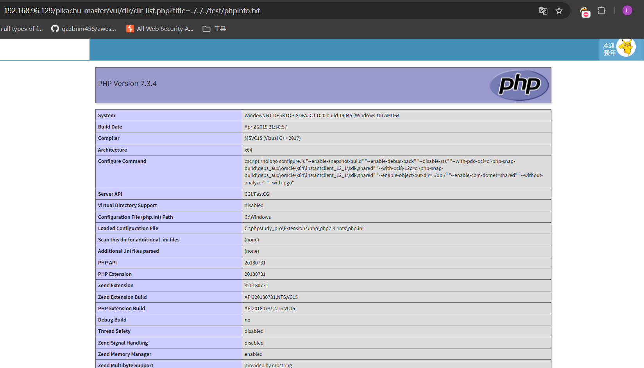Click the PHP logo in the version banner
The image size is (644, 368).
pos(519,85)
